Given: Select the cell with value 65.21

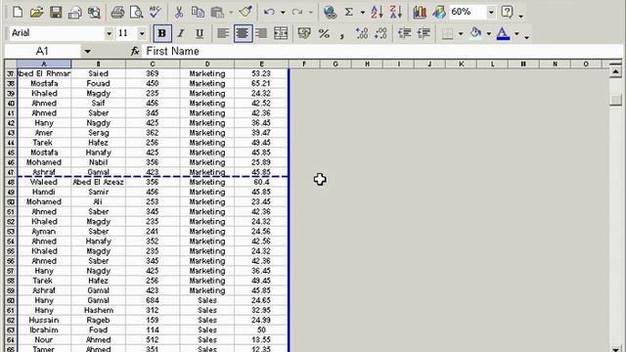Looking at the screenshot, I should pyautogui.click(x=261, y=83).
